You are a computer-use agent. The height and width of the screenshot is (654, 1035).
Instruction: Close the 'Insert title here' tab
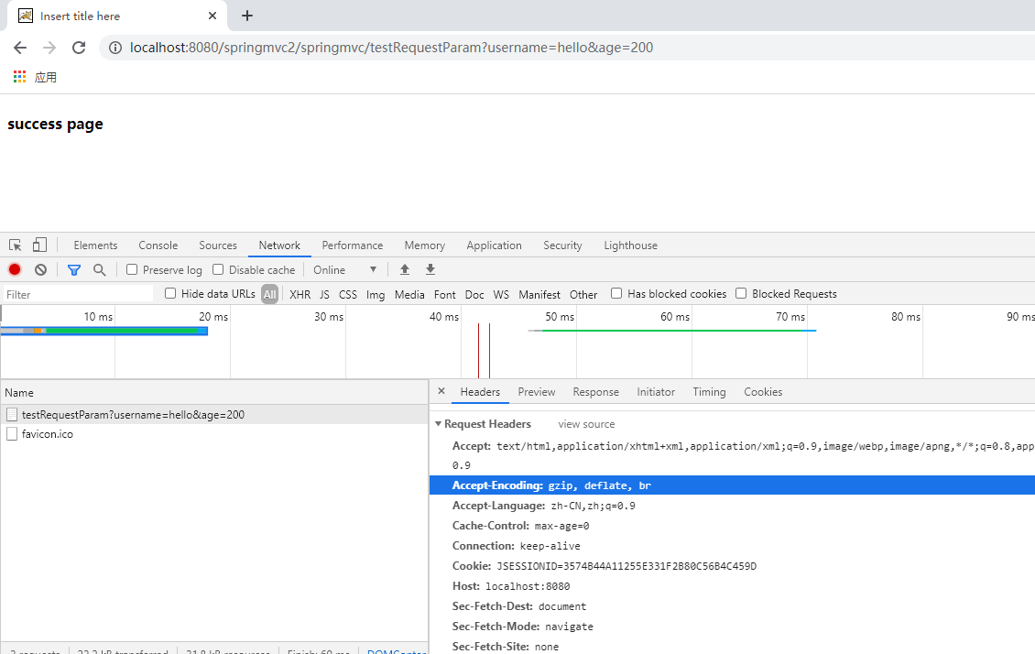tap(212, 16)
